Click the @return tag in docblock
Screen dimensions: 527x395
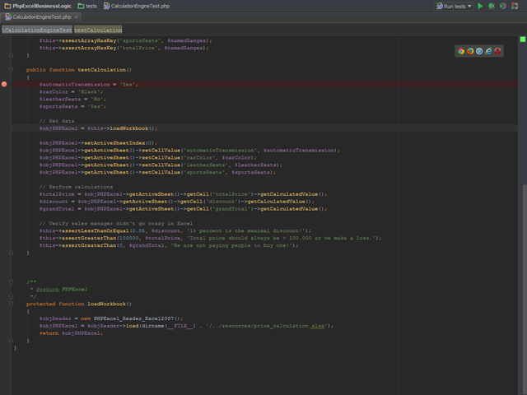click(x=48, y=289)
